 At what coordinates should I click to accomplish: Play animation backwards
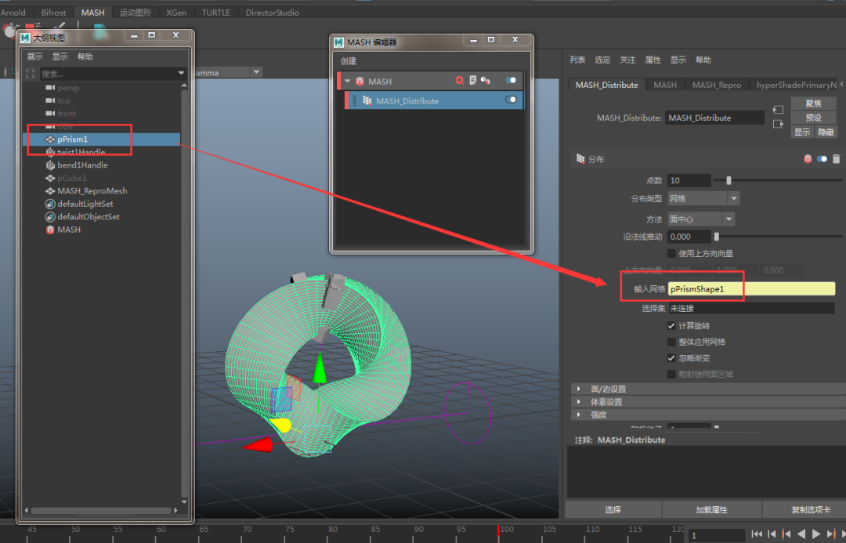tap(801, 534)
